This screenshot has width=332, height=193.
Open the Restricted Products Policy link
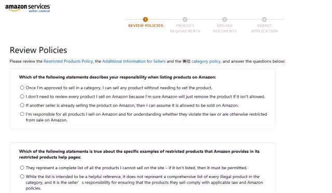tap(68, 61)
